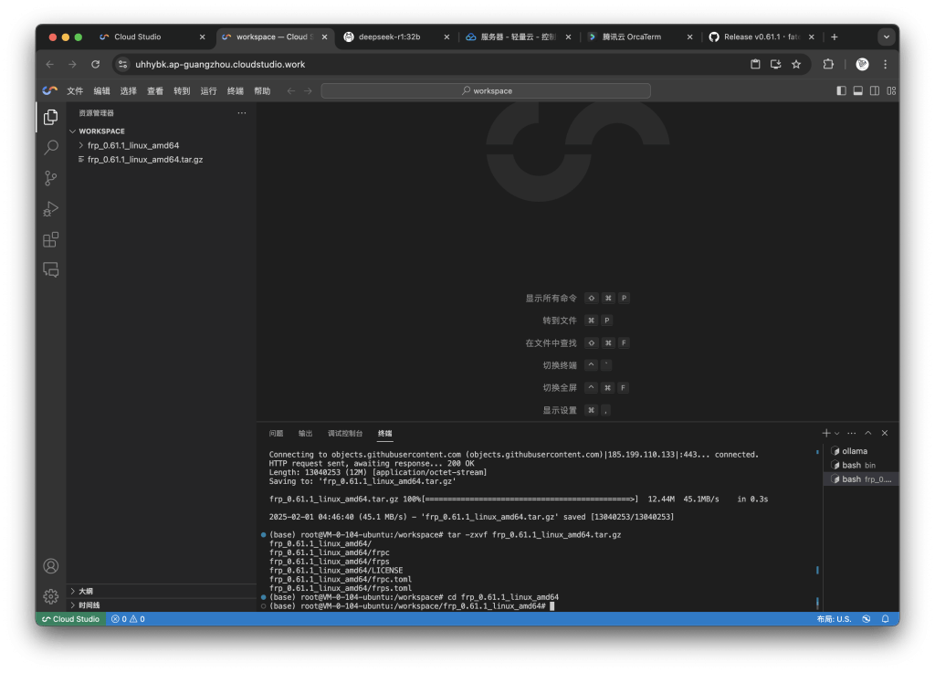Screen dimensions: 935x673
Task: Open the 查看 menu
Action: (x=155, y=90)
